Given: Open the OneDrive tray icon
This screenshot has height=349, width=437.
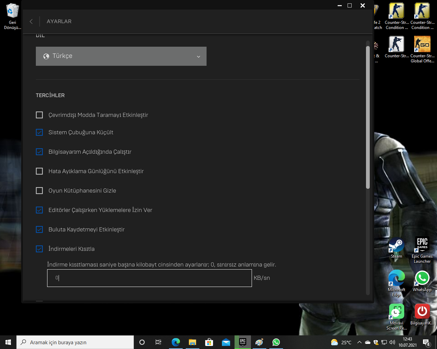Looking at the screenshot, I should [368, 342].
